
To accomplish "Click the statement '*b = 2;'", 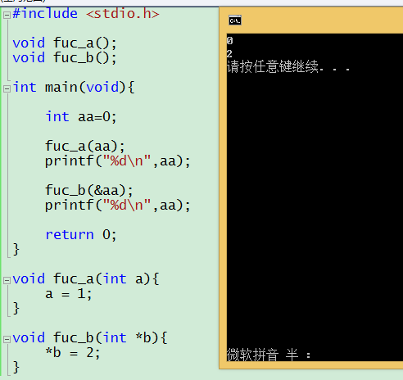I will [73, 353].
